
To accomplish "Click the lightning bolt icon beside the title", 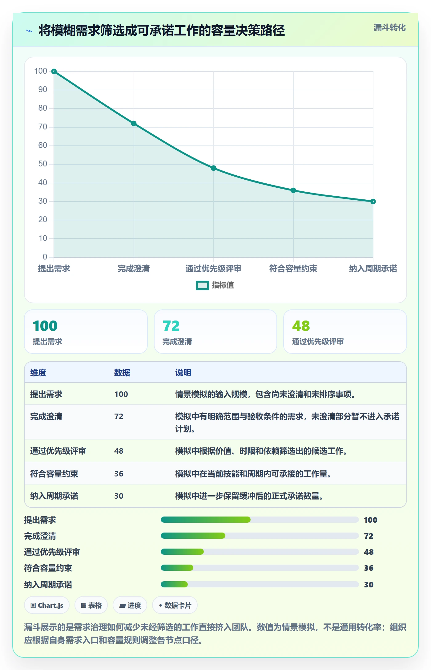I will (x=29, y=31).
